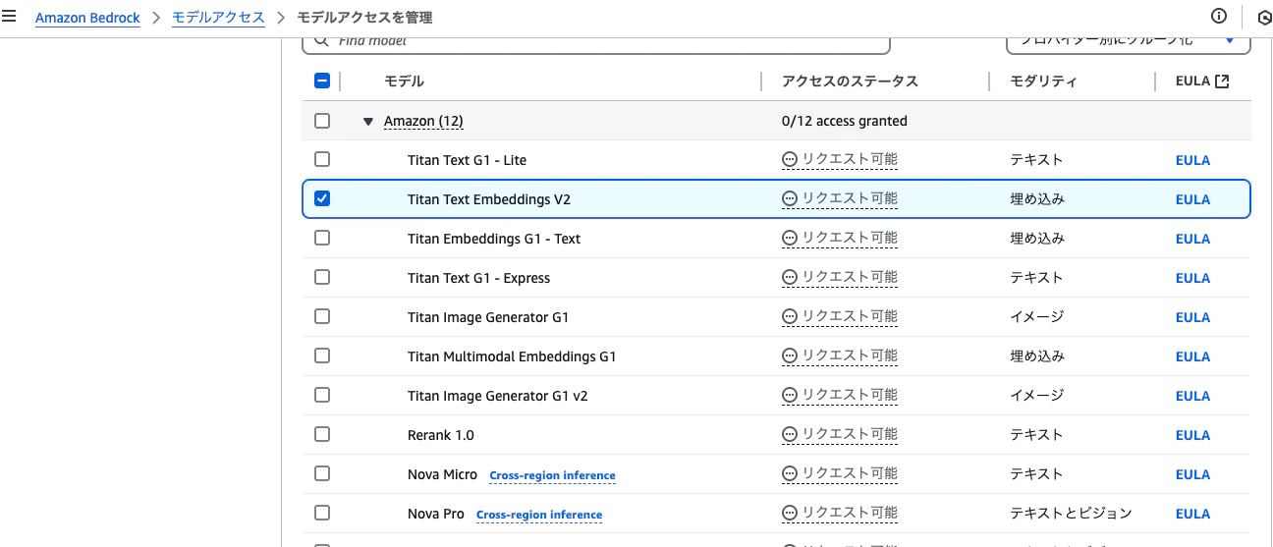Click リクエスト可能 status for Nova Pro
The width and height of the screenshot is (1273, 547).
850,513
